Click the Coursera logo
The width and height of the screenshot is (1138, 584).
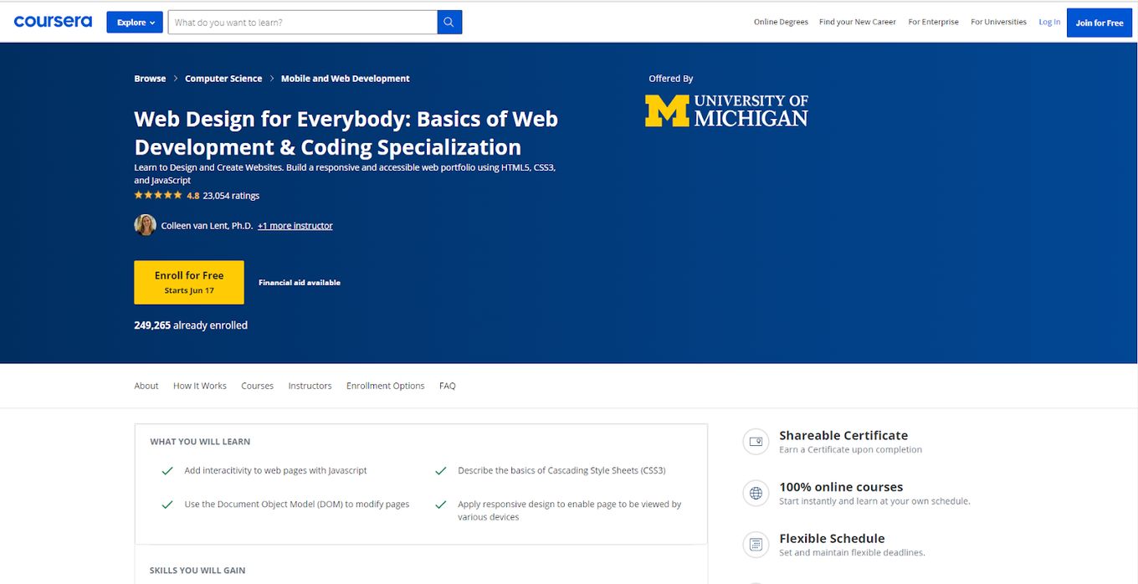[53, 22]
